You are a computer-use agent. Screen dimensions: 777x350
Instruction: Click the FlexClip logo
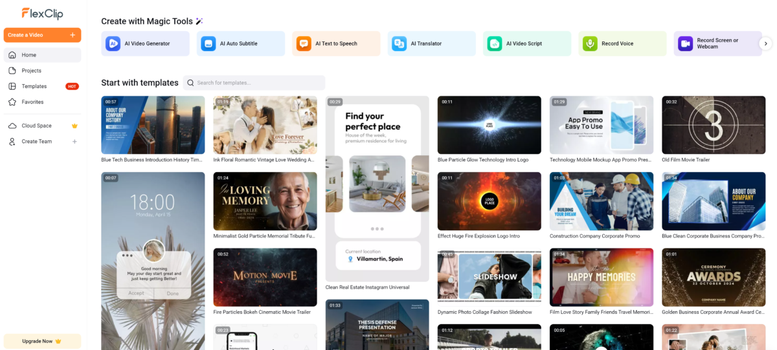coord(42,13)
